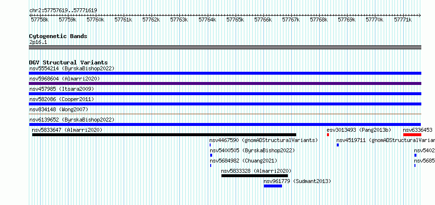
Task: Click the small red esv3013493 marker
Action: [328, 135]
